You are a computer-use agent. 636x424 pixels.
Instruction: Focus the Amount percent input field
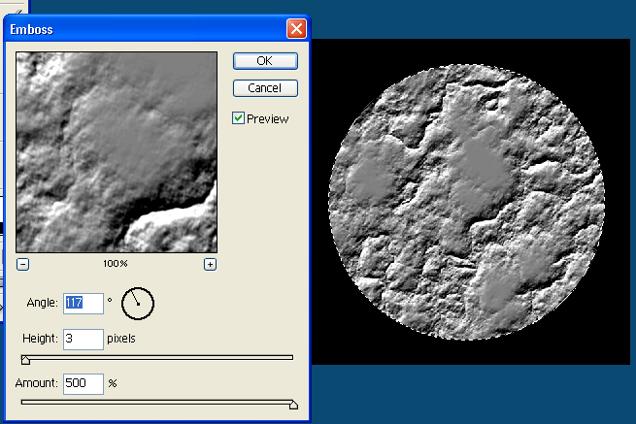pyautogui.click(x=84, y=383)
